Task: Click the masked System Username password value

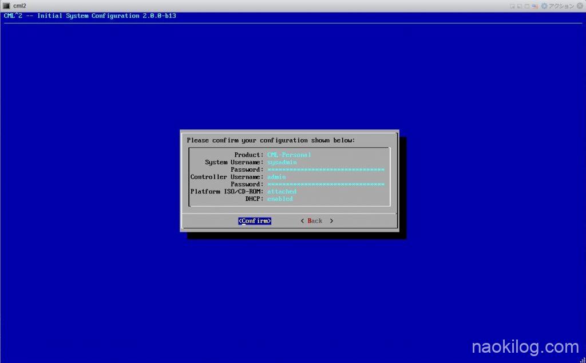Action: [326, 169]
